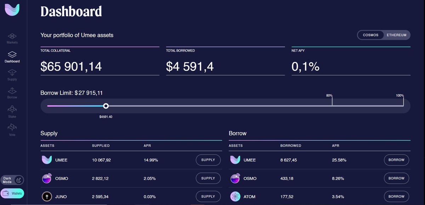Open the Markets page via sidebar icon
Viewport: 425px width, 205px height.
(12, 37)
